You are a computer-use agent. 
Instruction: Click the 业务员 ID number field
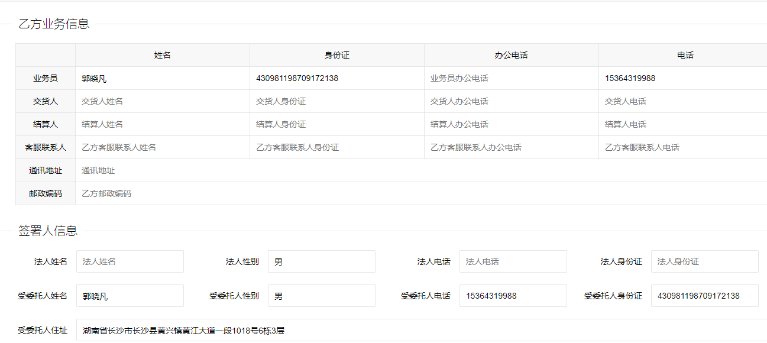pyautogui.click(x=336, y=78)
